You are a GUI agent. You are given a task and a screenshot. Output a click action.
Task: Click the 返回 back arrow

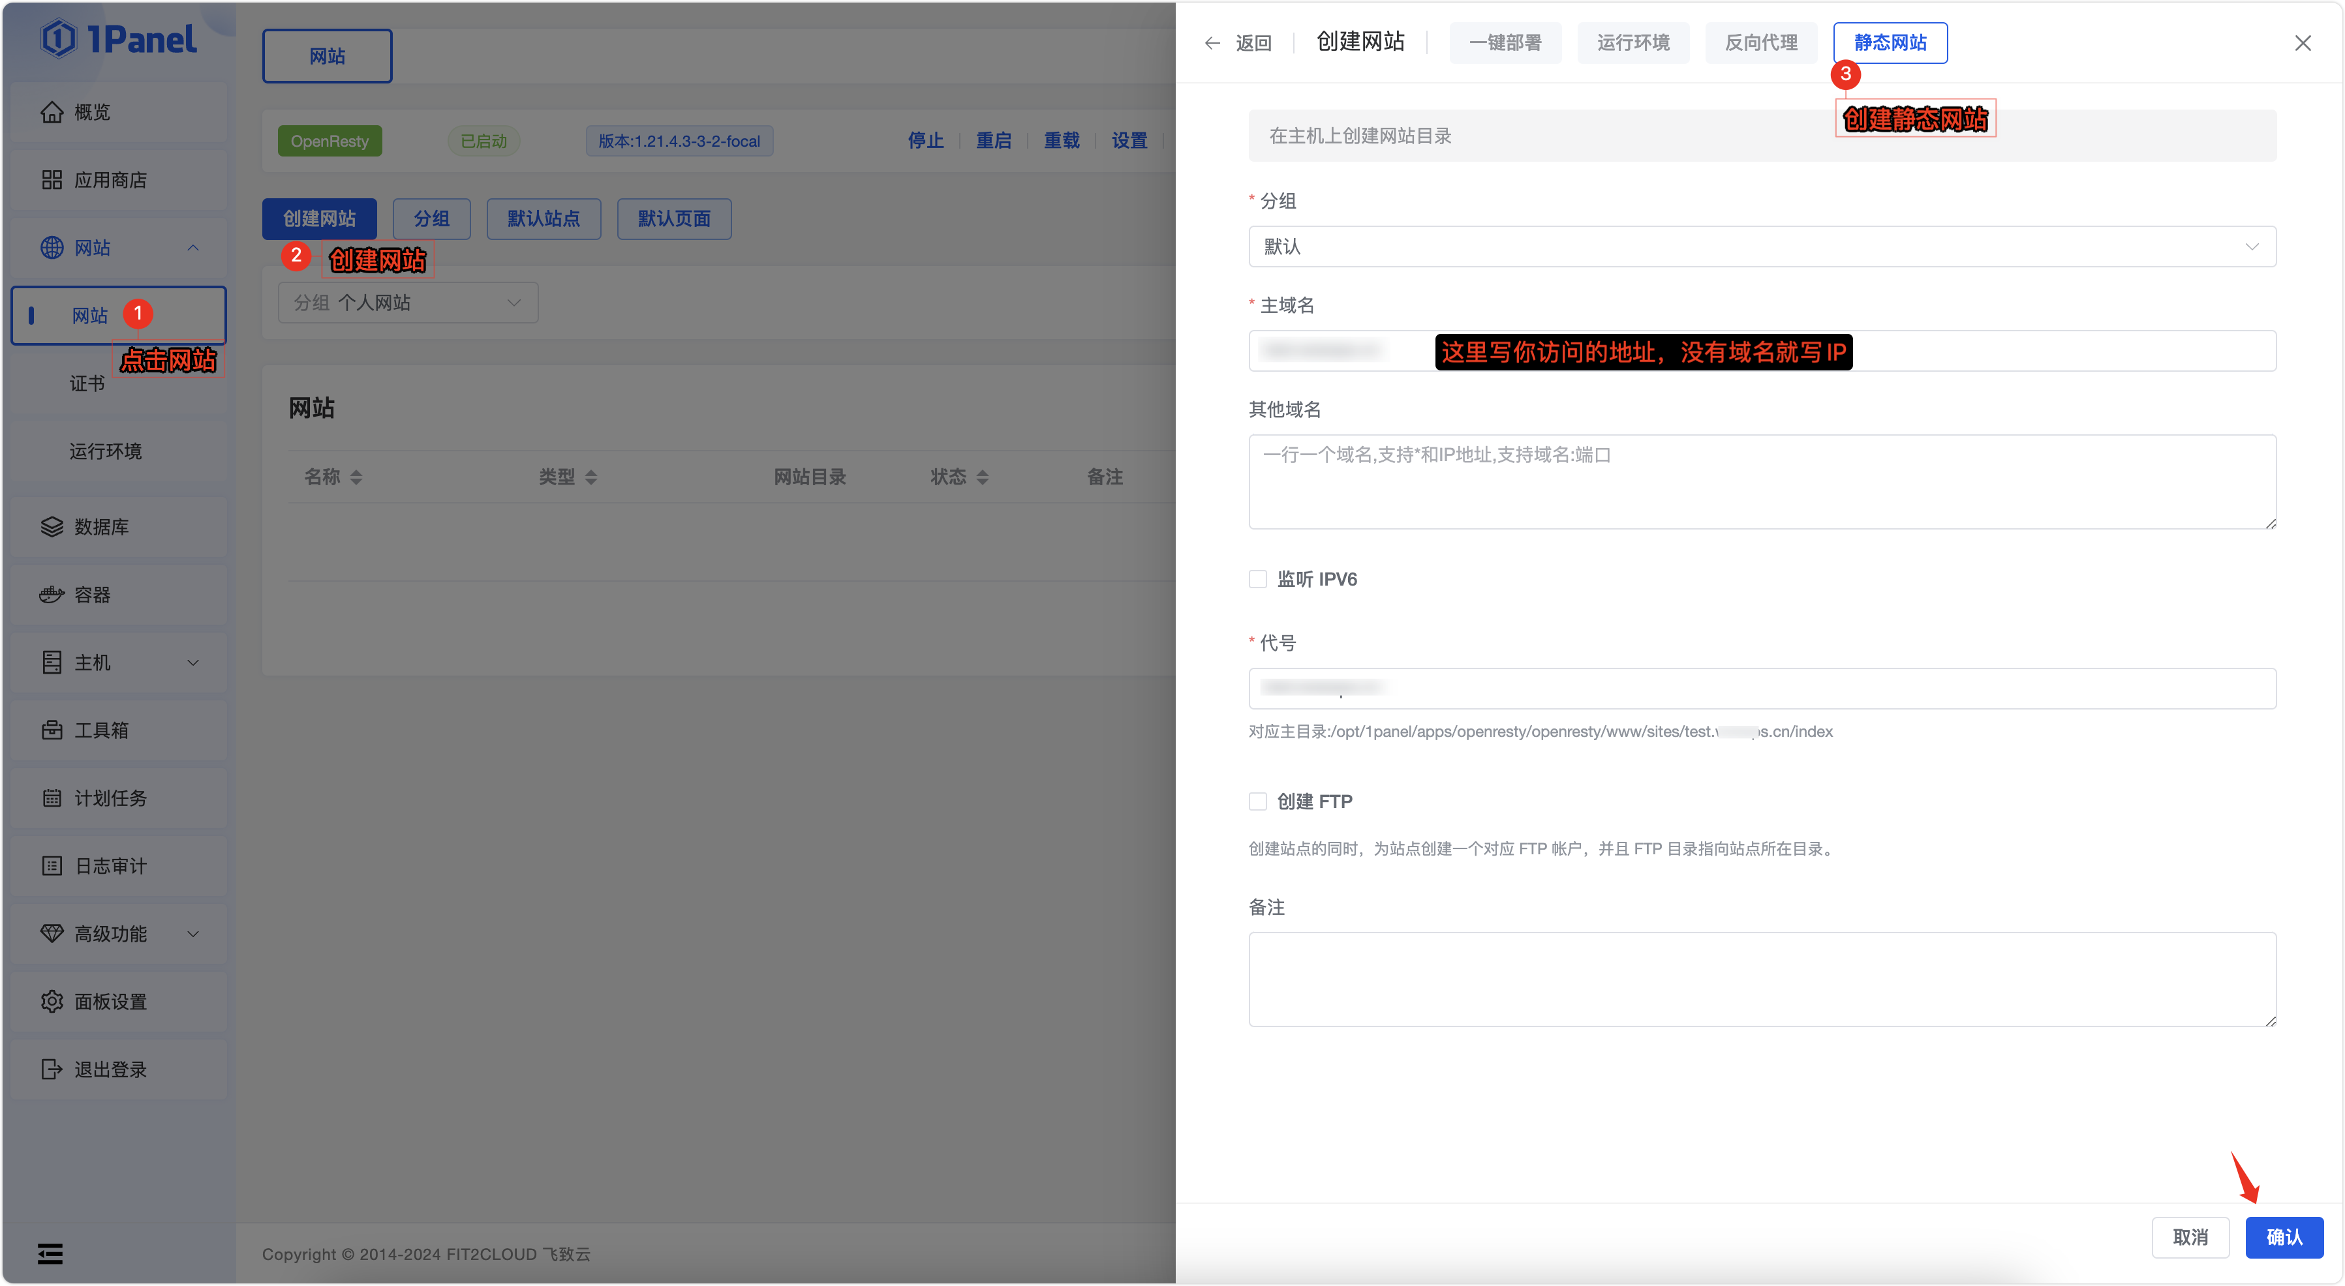pos(1212,43)
